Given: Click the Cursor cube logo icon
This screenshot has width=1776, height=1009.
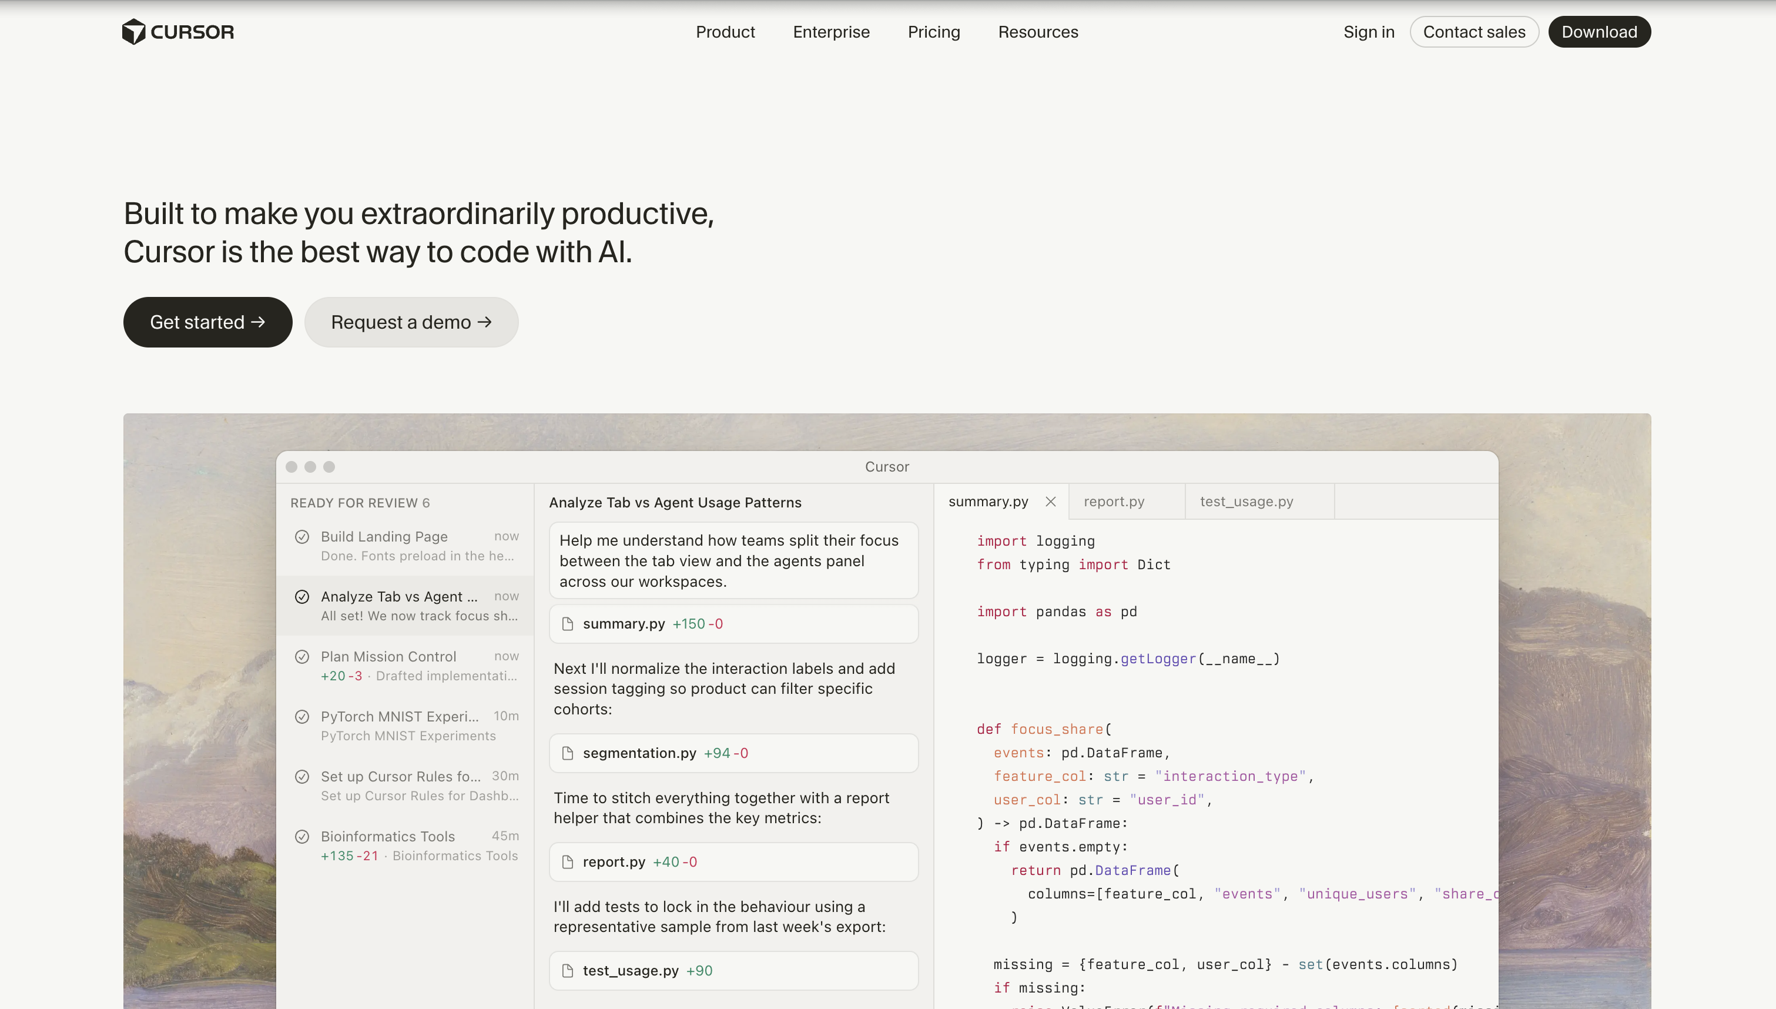Looking at the screenshot, I should pos(133,32).
